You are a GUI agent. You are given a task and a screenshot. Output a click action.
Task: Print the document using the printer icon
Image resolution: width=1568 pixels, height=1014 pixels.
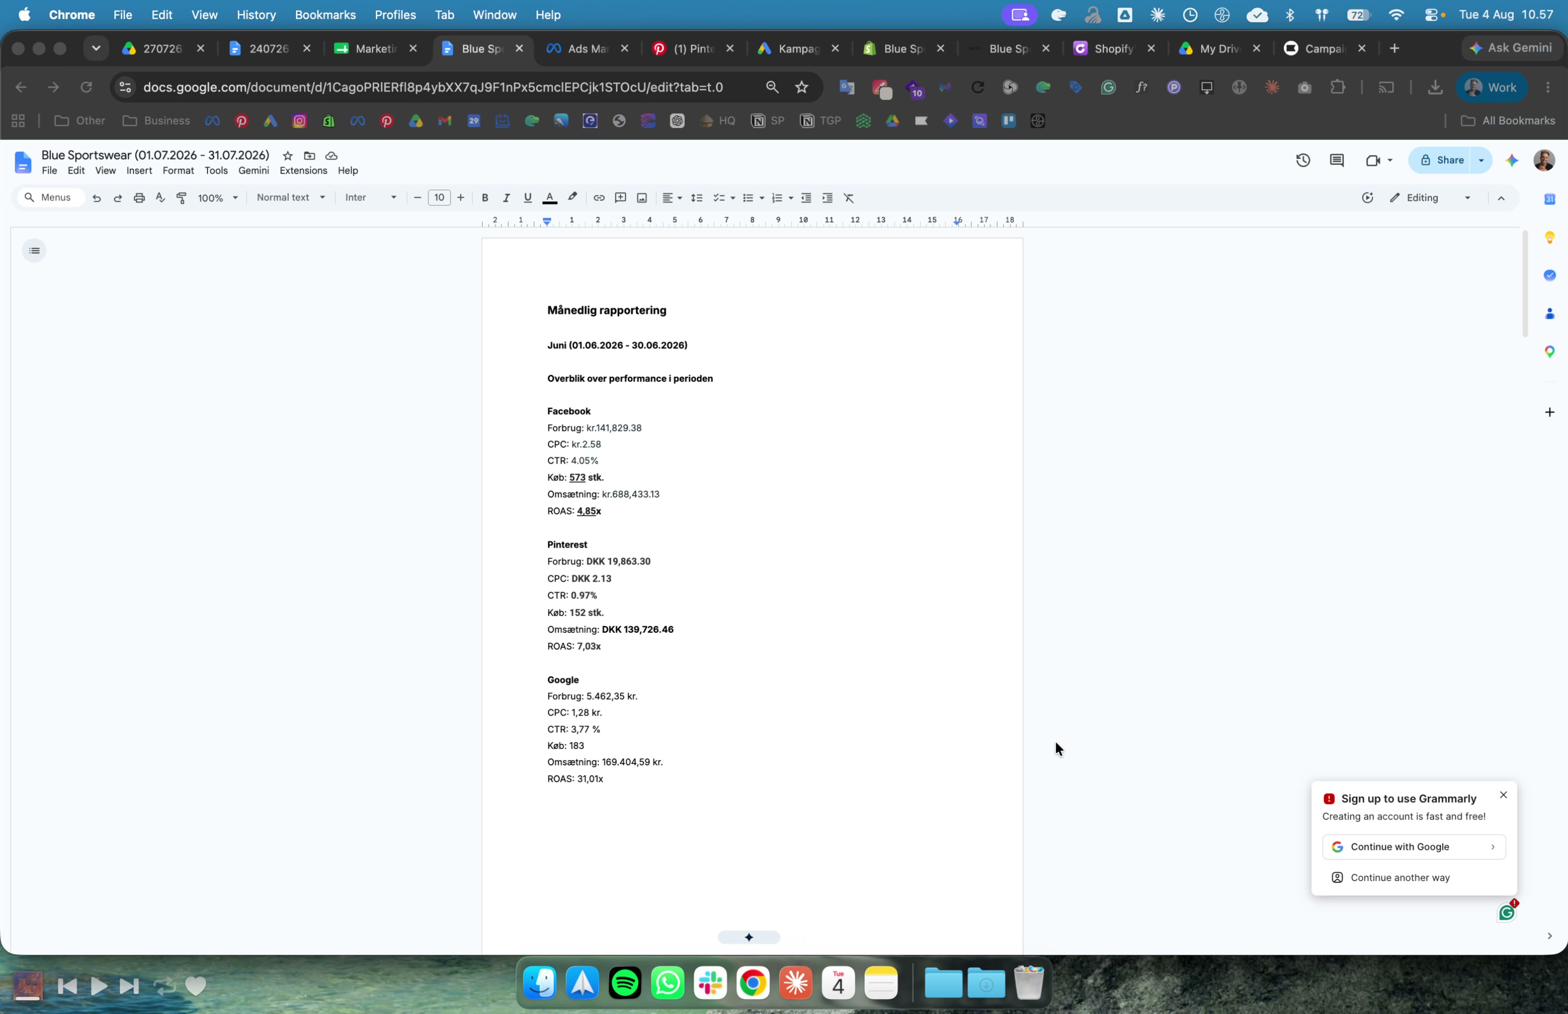(x=139, y=198)
